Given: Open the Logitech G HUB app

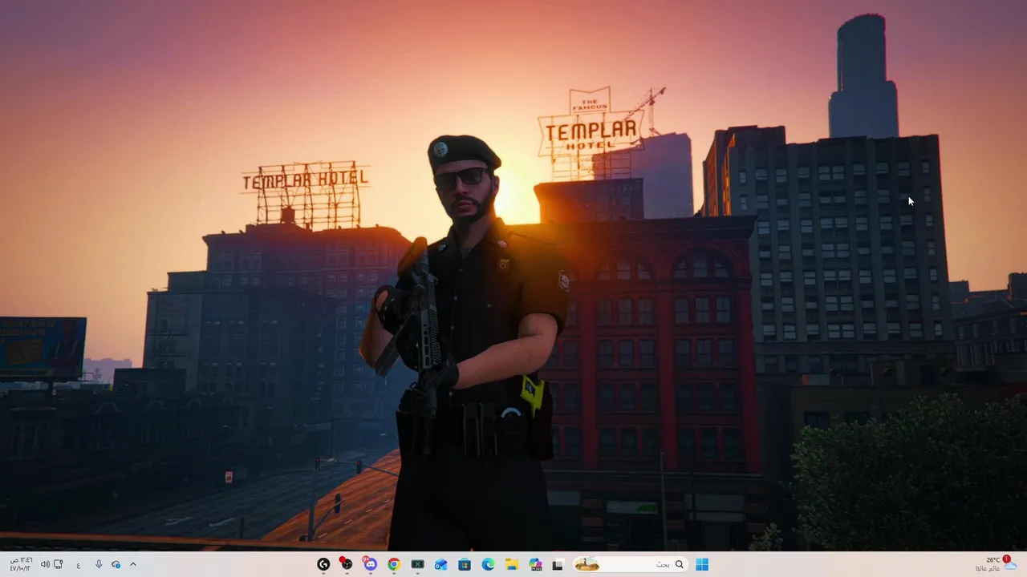Looking at the screenshot, I should (x=323, y=564).
